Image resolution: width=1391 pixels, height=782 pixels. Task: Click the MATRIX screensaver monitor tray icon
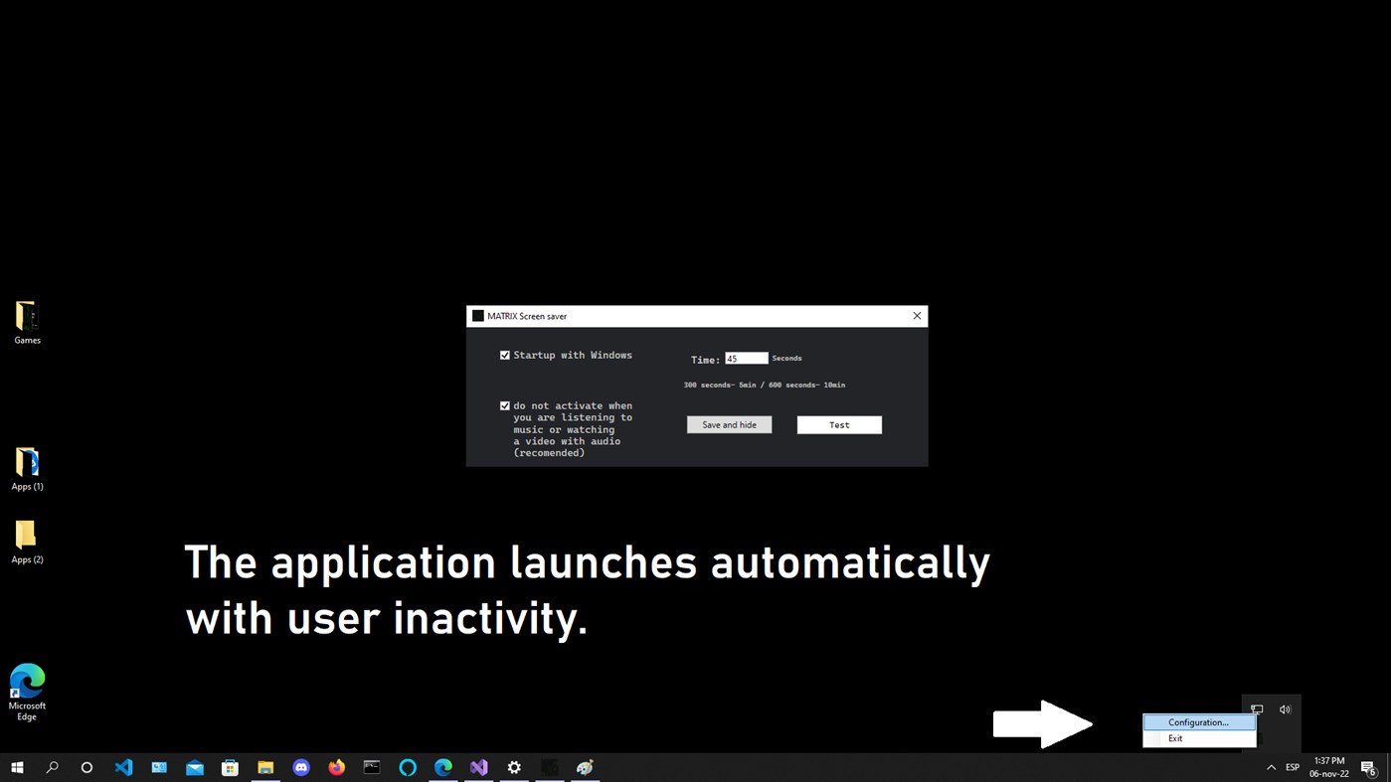pyautogui.click(x=1257, y=708)
